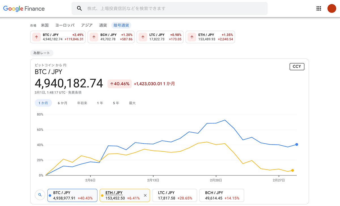Screen dimensions: 340x206
Task: Click the 市場 label
Action: pyautogui.click(x=33, y=26)
